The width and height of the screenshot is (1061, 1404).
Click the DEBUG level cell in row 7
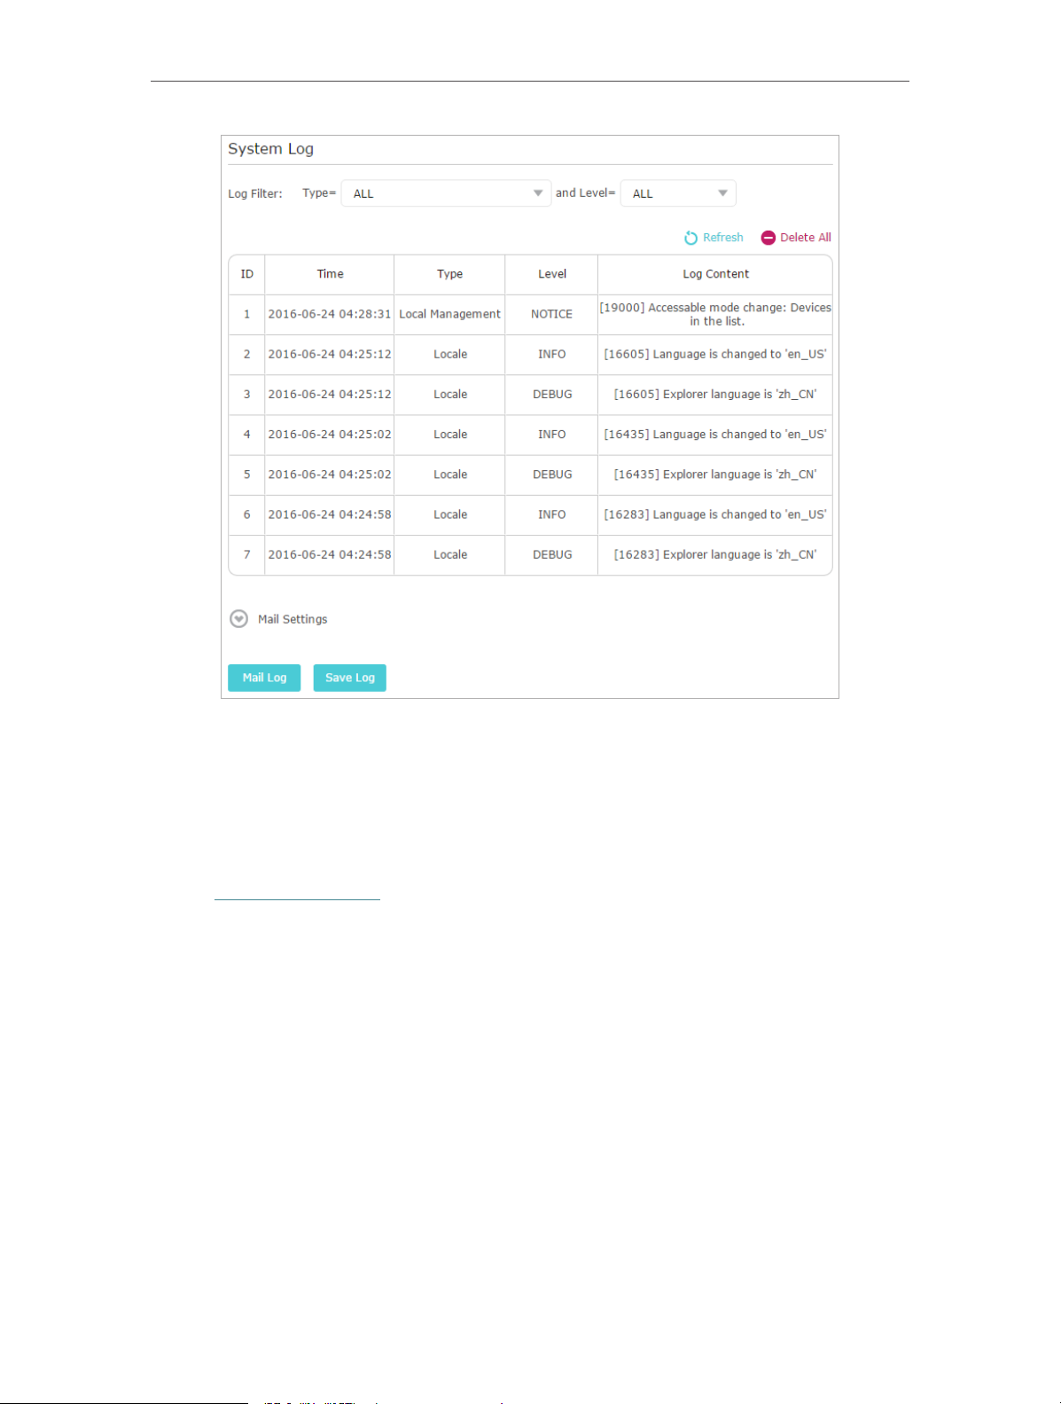[551, 554]
